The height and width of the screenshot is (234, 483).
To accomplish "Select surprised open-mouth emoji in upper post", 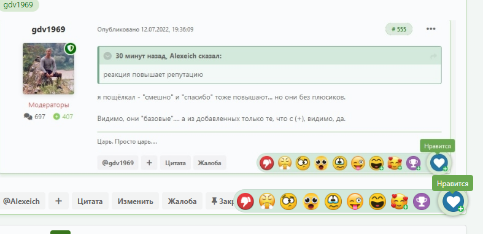I will 321,163.
